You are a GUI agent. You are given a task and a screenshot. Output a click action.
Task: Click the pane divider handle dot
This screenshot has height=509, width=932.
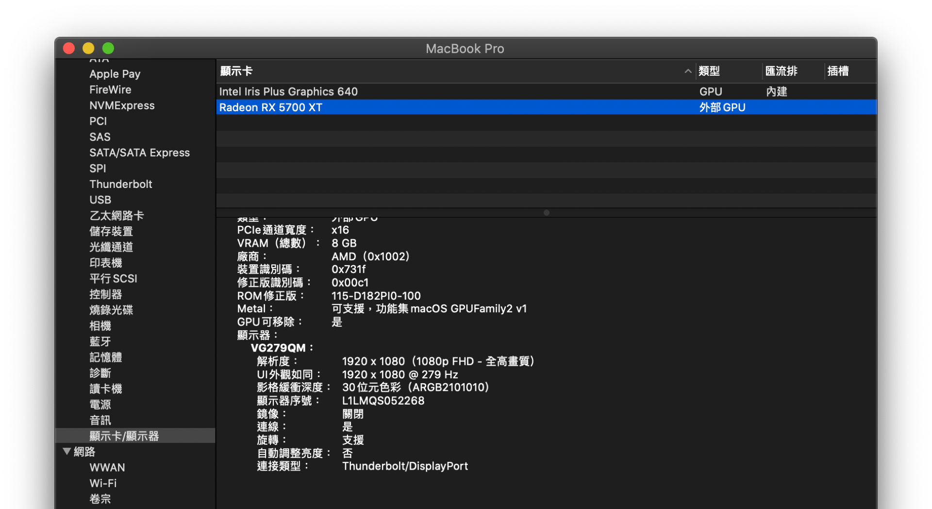pos(547,213)
